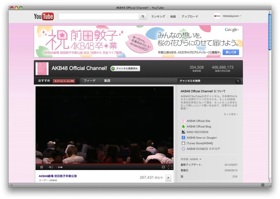Select the おすすめ tab

coord(44,81)
